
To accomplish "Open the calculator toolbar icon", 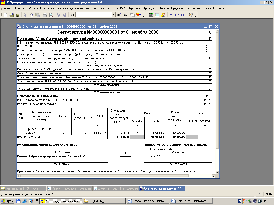I will [x=151, y=15].
